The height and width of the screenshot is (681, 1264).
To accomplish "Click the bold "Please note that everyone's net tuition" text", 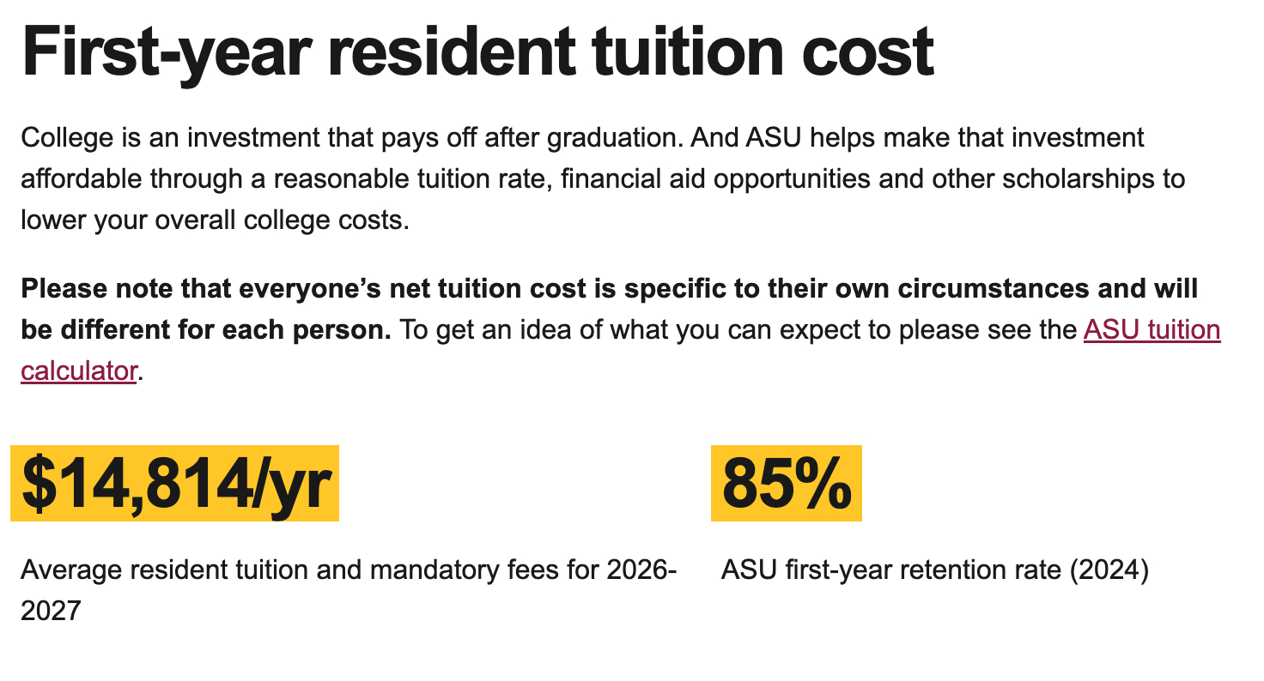I will click(309, 289).
